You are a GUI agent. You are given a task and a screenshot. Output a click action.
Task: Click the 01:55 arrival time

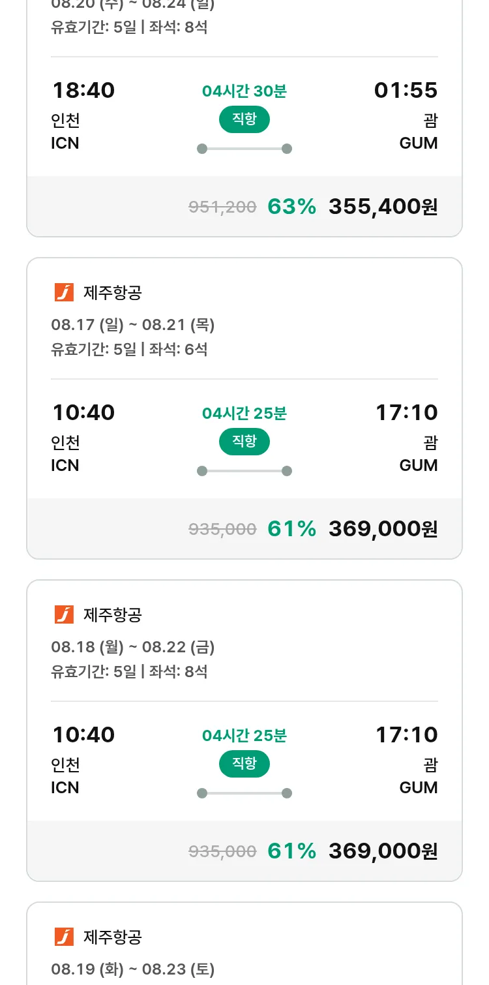pos(406,91)
